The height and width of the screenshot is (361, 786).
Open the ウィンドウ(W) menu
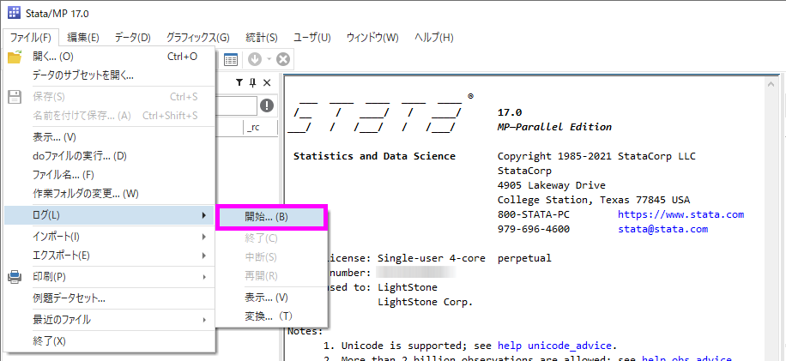(x=372, y=37)
